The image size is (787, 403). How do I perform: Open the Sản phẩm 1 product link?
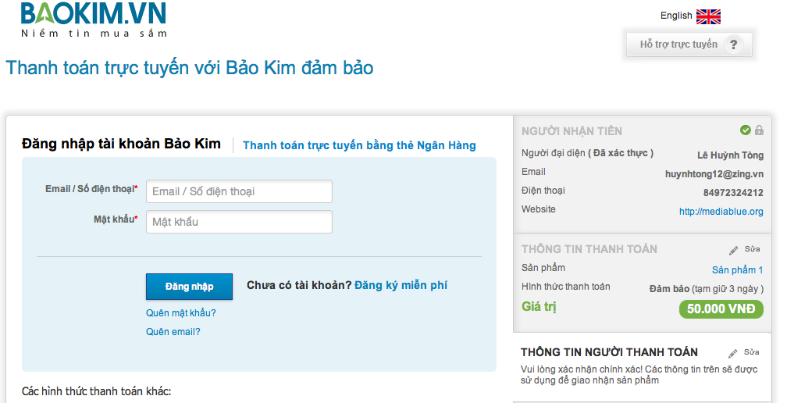click(x=737, y=270)
